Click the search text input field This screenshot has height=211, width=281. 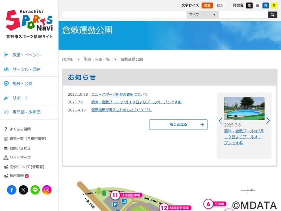[x=243, y=15]
